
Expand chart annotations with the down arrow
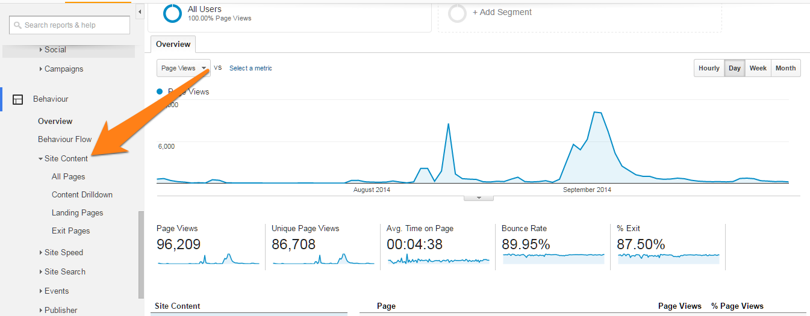tap(479, 197)
